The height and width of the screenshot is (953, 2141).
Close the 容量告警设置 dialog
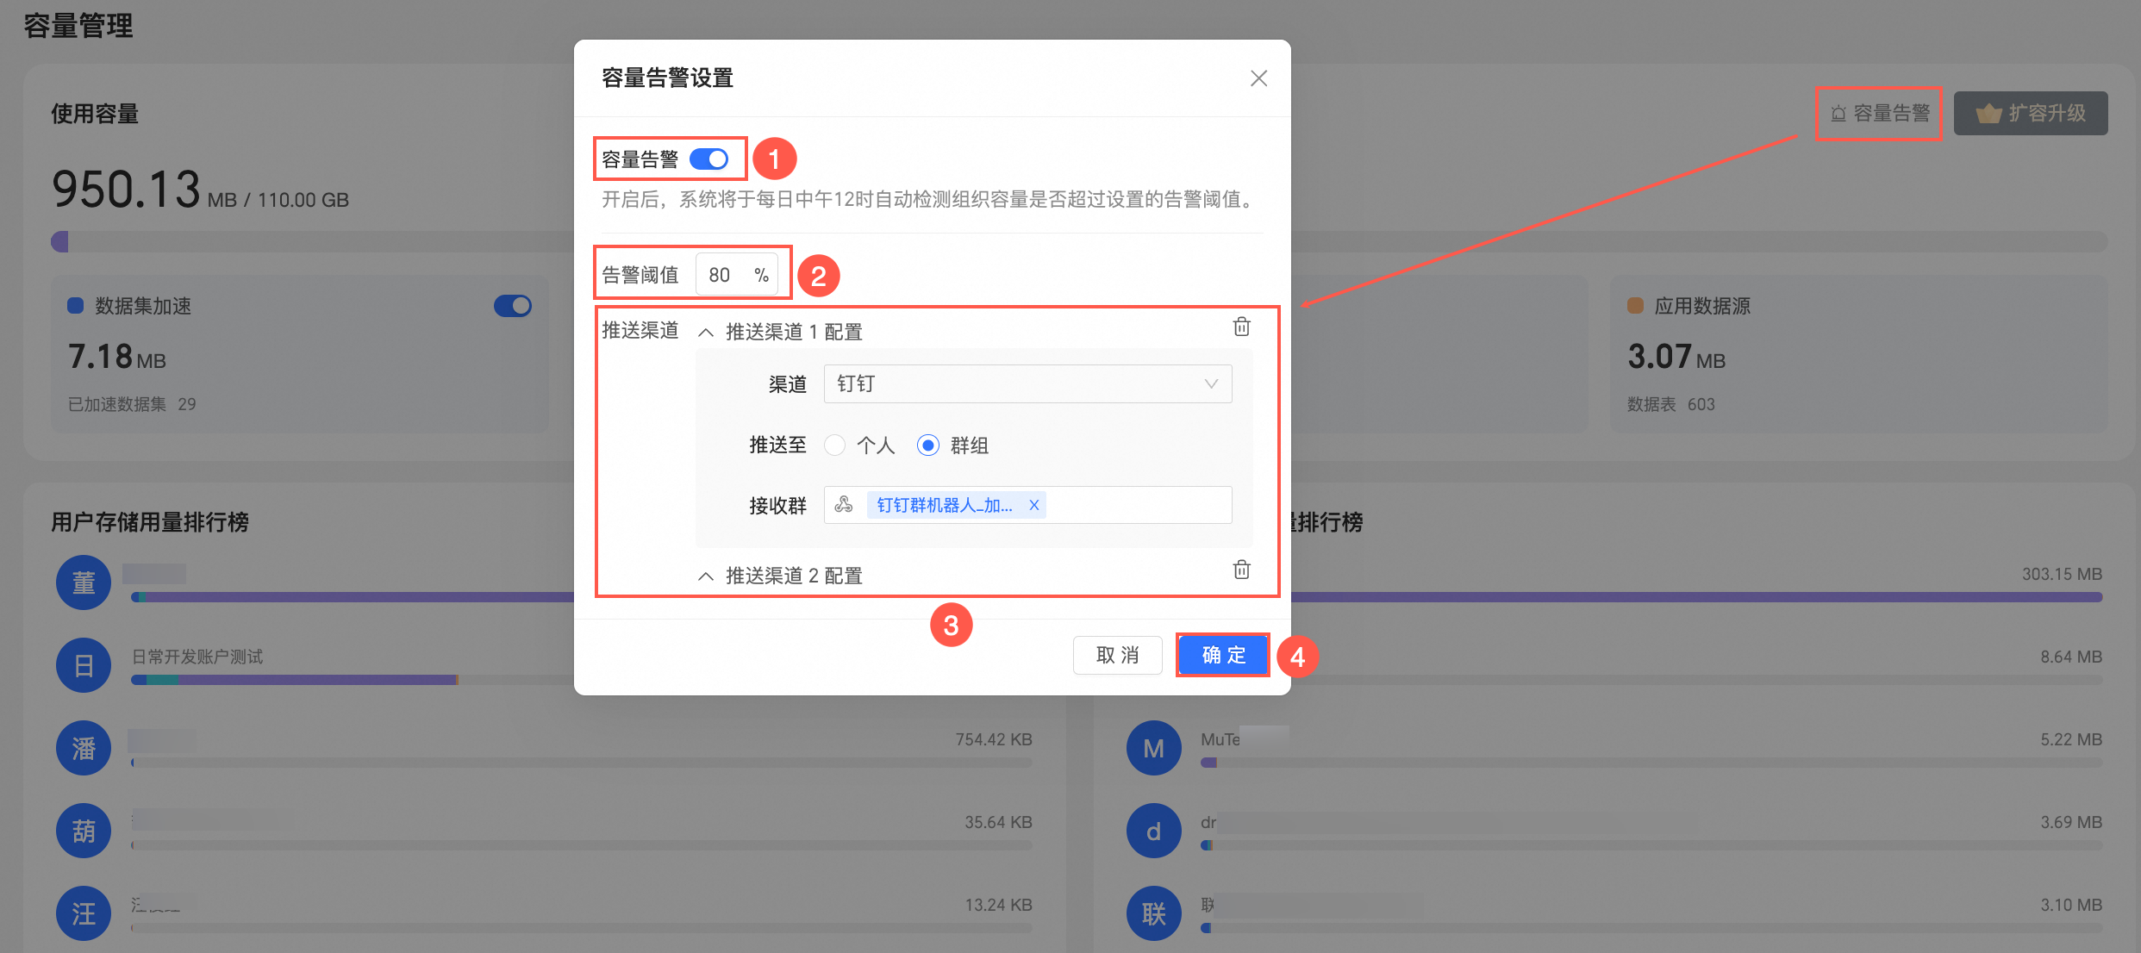tap(1258, 78)
